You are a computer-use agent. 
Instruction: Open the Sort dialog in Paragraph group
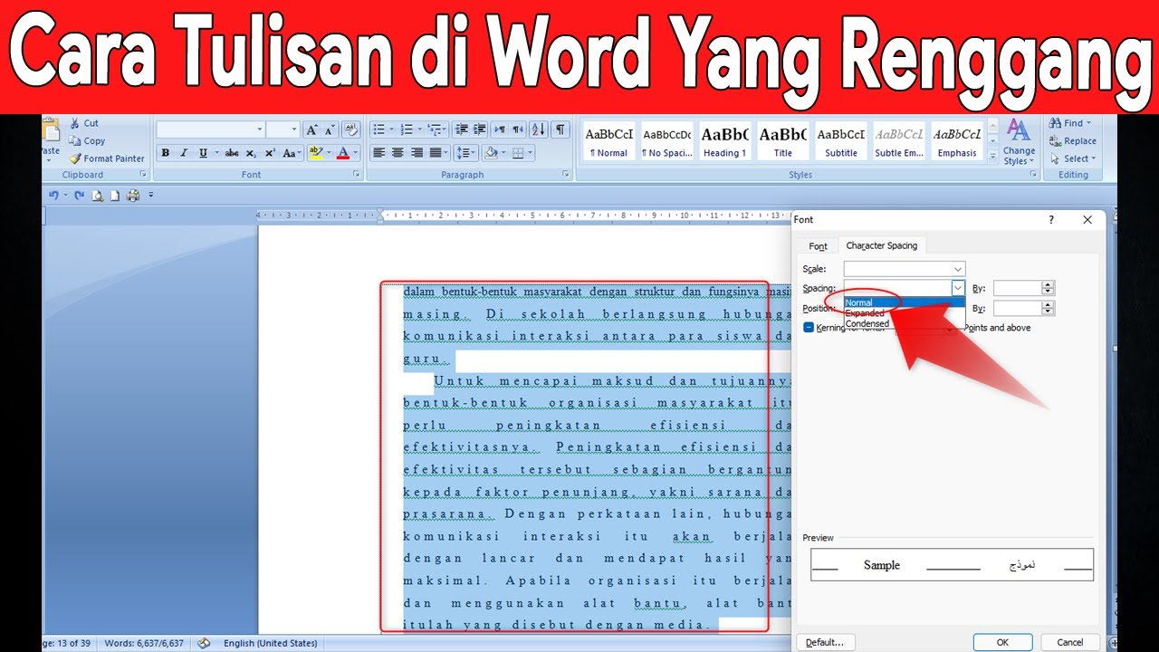537,131
